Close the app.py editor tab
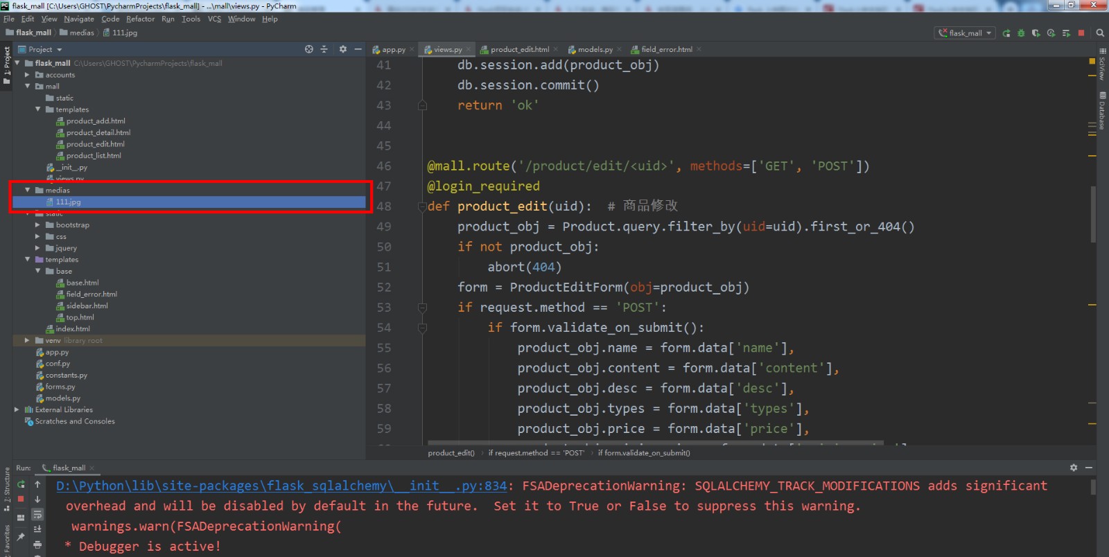Screen dimensions: 1109x557 tap(412, 49)
